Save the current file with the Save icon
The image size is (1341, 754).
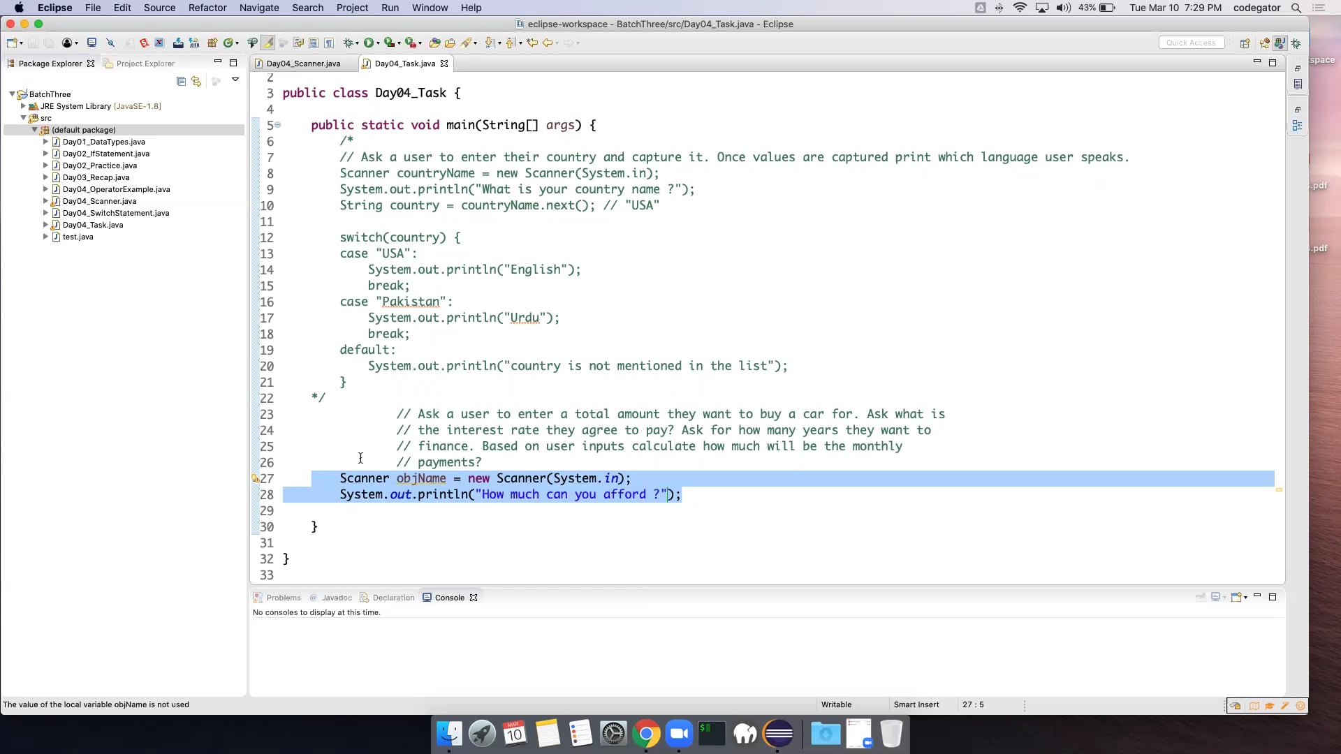tap(33, 43)
